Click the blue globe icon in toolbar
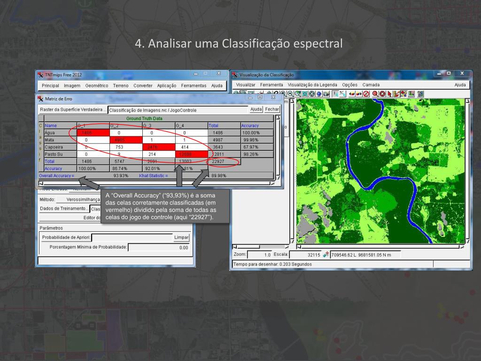The image size is (481, 361). [x=319, y=94]
